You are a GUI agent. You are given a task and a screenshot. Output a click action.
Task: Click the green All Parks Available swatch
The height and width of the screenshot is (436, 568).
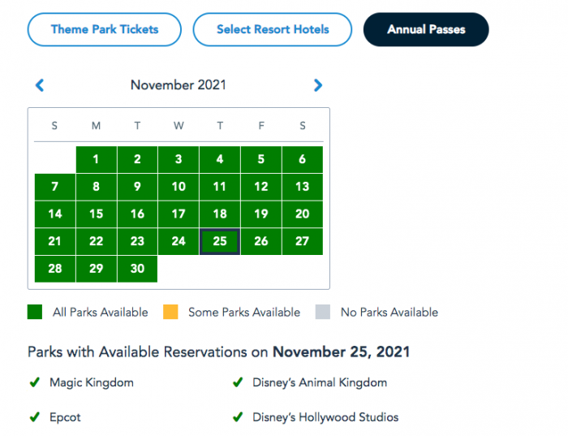click(x=35, y=312)
